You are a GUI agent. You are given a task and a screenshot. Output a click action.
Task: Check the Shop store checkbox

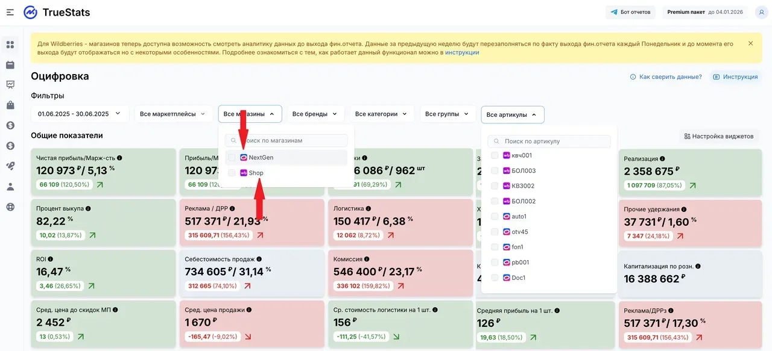[232, 173]
